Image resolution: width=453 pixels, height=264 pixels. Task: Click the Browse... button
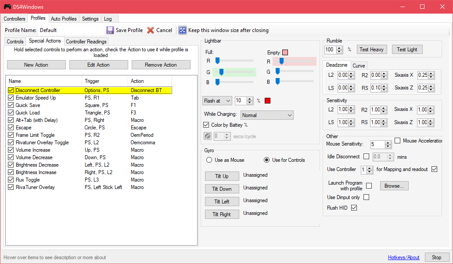pyautogui.click(x=394, y=186)
